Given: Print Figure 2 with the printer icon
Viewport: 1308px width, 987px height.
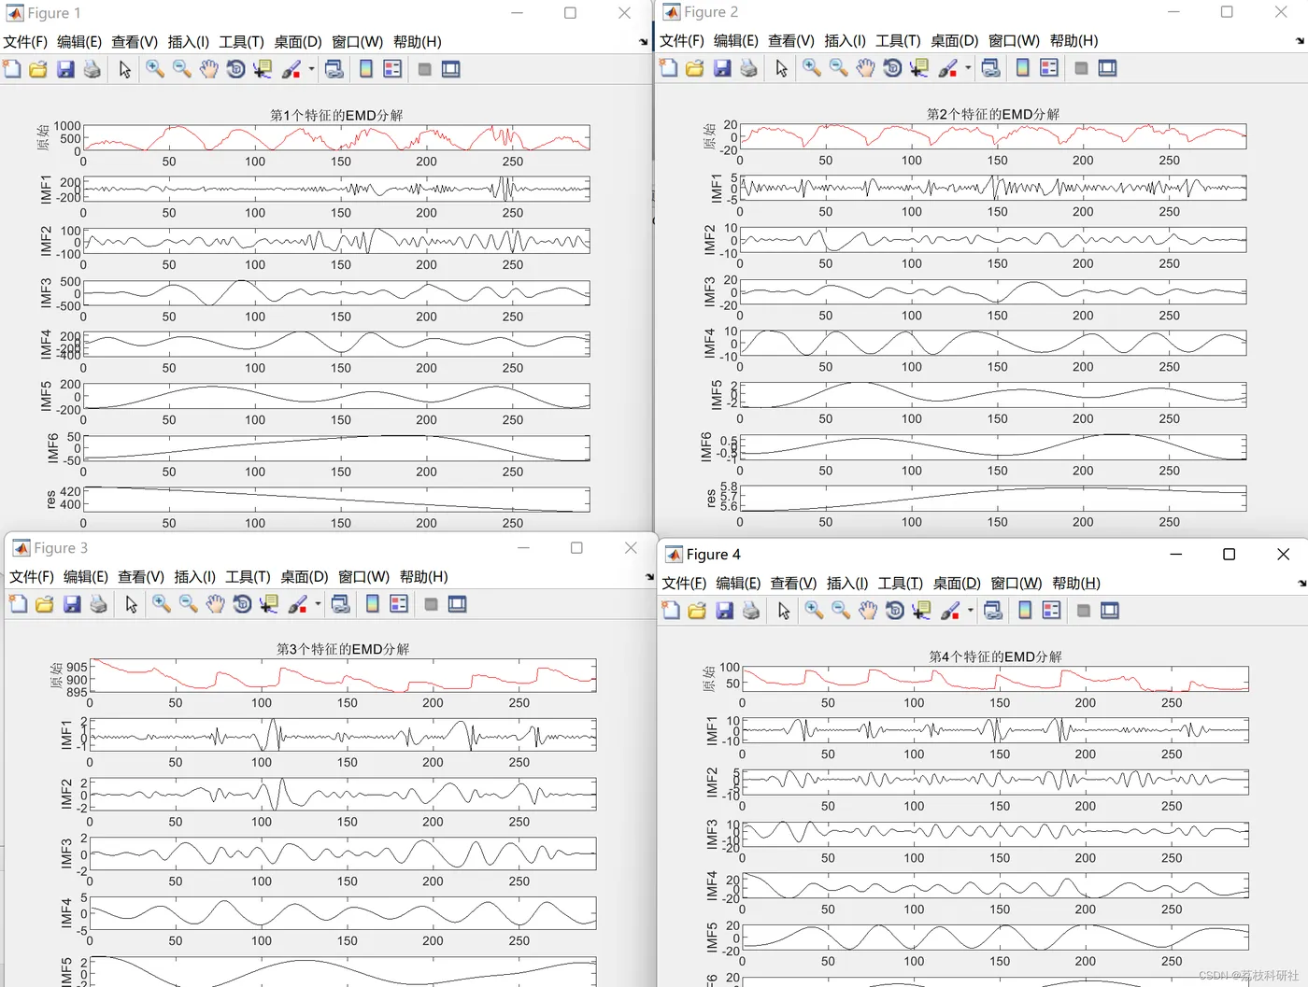Looking at the screenshot, I should click(x=748, y=68).
